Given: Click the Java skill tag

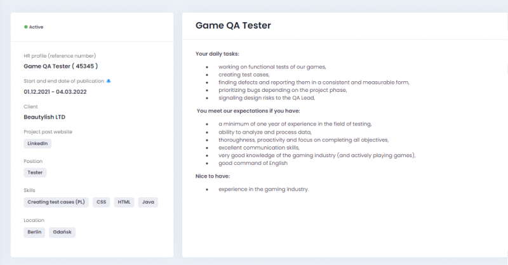Looking at the screenshot, I should click(x=148, y=202).
